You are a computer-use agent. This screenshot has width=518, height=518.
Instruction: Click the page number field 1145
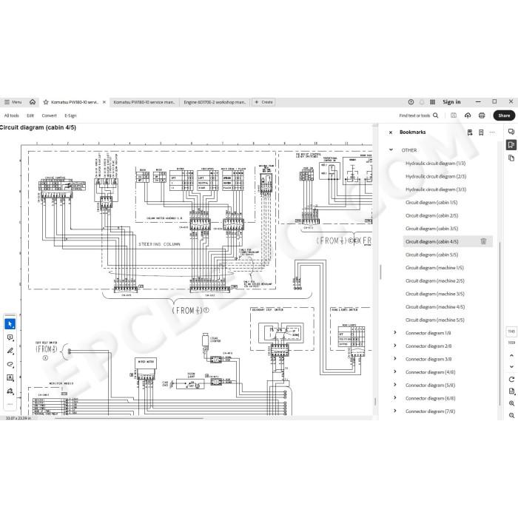(x=511, y=331)
